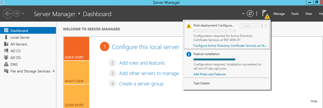The height and width of the screenshot is (108, 323).
Task: Click Create a server group link
Action: click(141, 84)
